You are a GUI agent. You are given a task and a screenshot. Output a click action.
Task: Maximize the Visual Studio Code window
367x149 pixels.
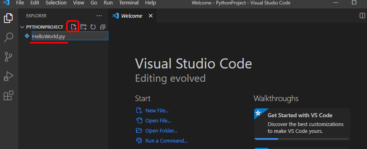[354, 3]
